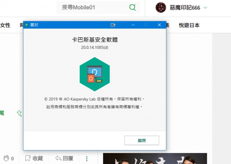
Task: Click the 關閉 button
Action: pyautogui.click(x=142, y=141)
